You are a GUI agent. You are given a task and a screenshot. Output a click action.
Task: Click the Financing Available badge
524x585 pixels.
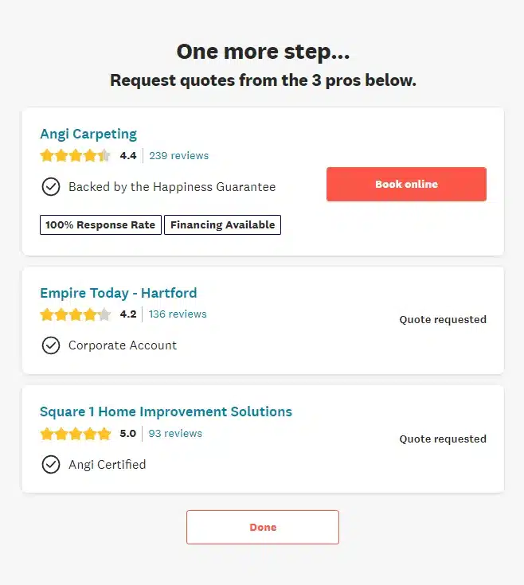tap(223, 225)
